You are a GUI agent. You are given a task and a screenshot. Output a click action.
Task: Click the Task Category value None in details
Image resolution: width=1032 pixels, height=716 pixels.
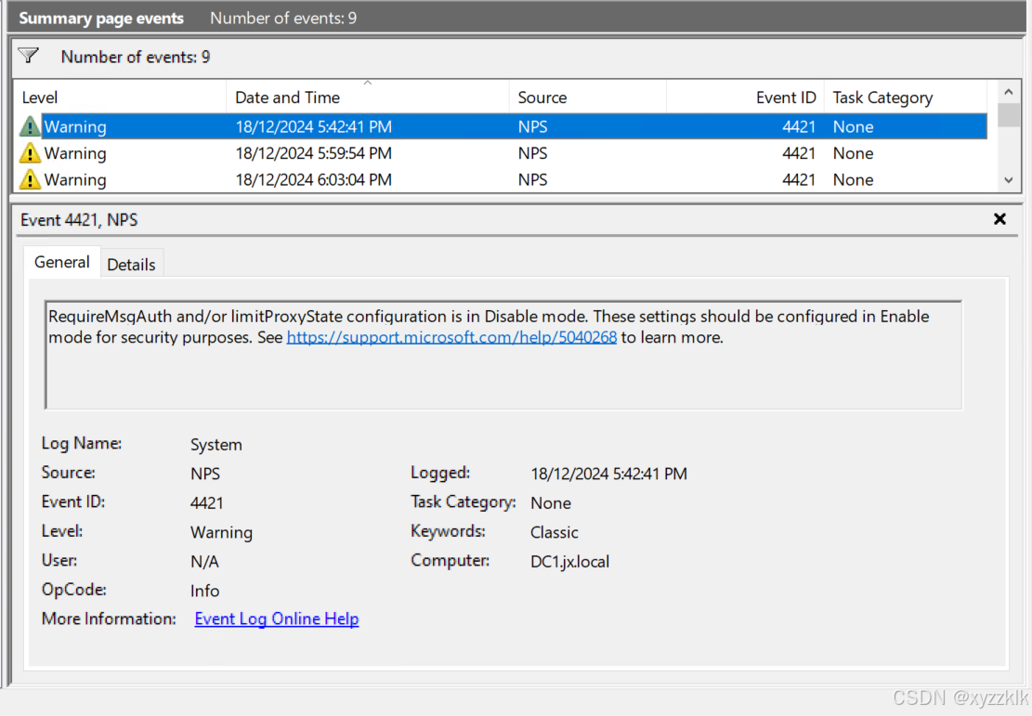(551, 503)
